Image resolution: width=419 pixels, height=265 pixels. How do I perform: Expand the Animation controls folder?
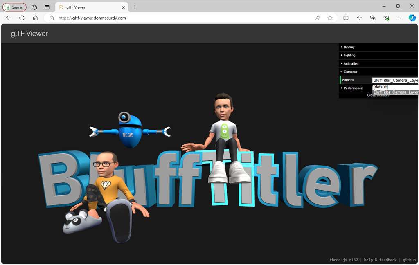tap(378, 63)
